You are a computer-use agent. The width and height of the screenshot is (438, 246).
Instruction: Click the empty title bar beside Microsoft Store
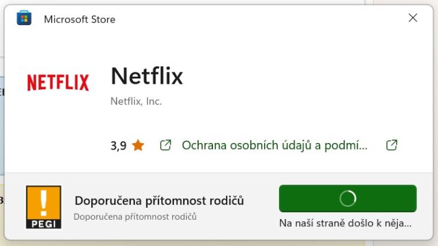(260, 19)
